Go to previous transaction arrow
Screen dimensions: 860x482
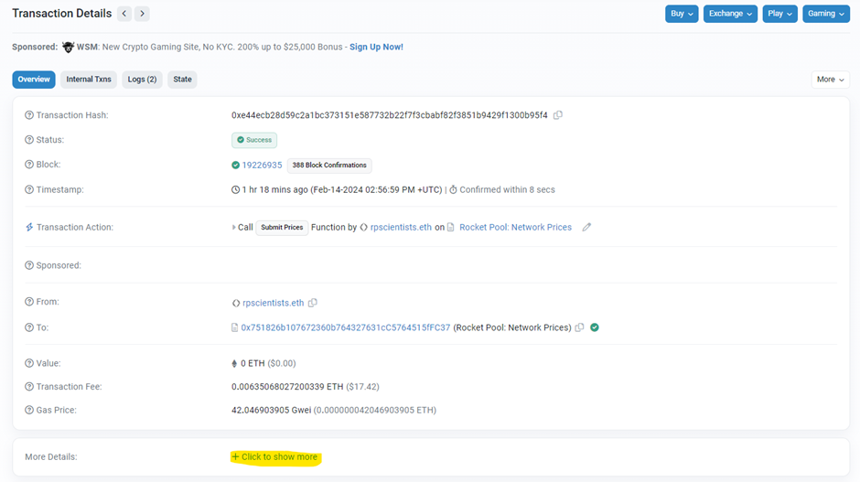124,14
